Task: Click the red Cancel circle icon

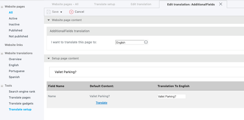Action: (x=71, y=12)
